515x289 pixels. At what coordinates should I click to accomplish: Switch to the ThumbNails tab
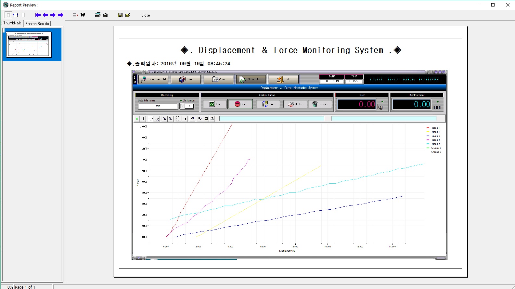click(12, 23)
